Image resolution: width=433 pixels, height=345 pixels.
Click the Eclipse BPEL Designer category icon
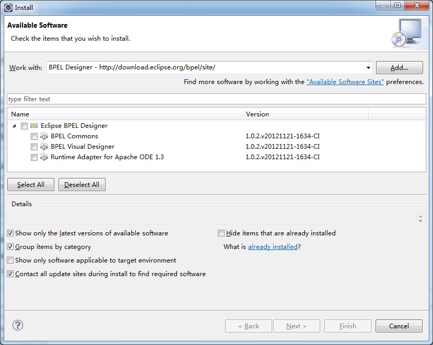point(34,126)
